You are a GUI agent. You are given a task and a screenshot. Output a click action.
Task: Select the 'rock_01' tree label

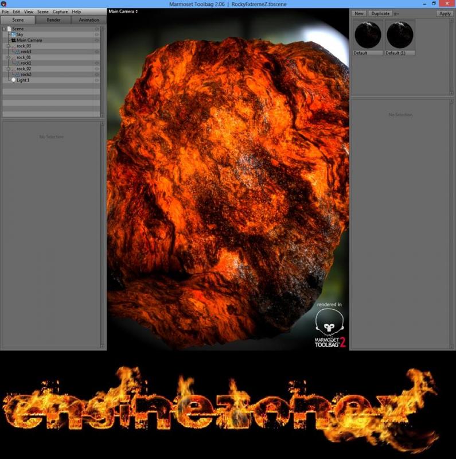point(24,57)
